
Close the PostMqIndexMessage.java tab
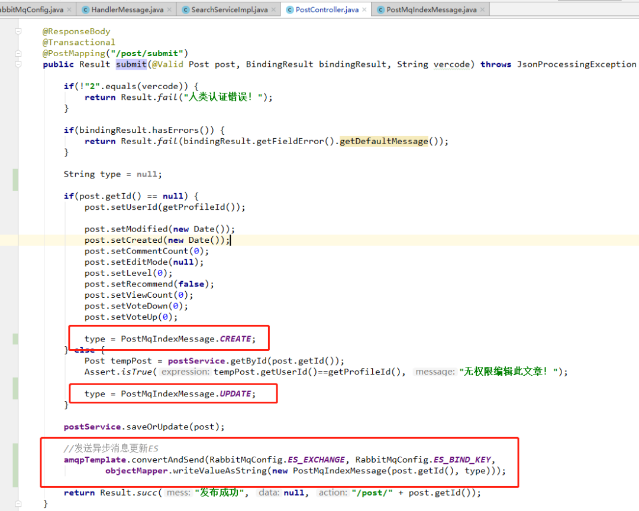483,10
